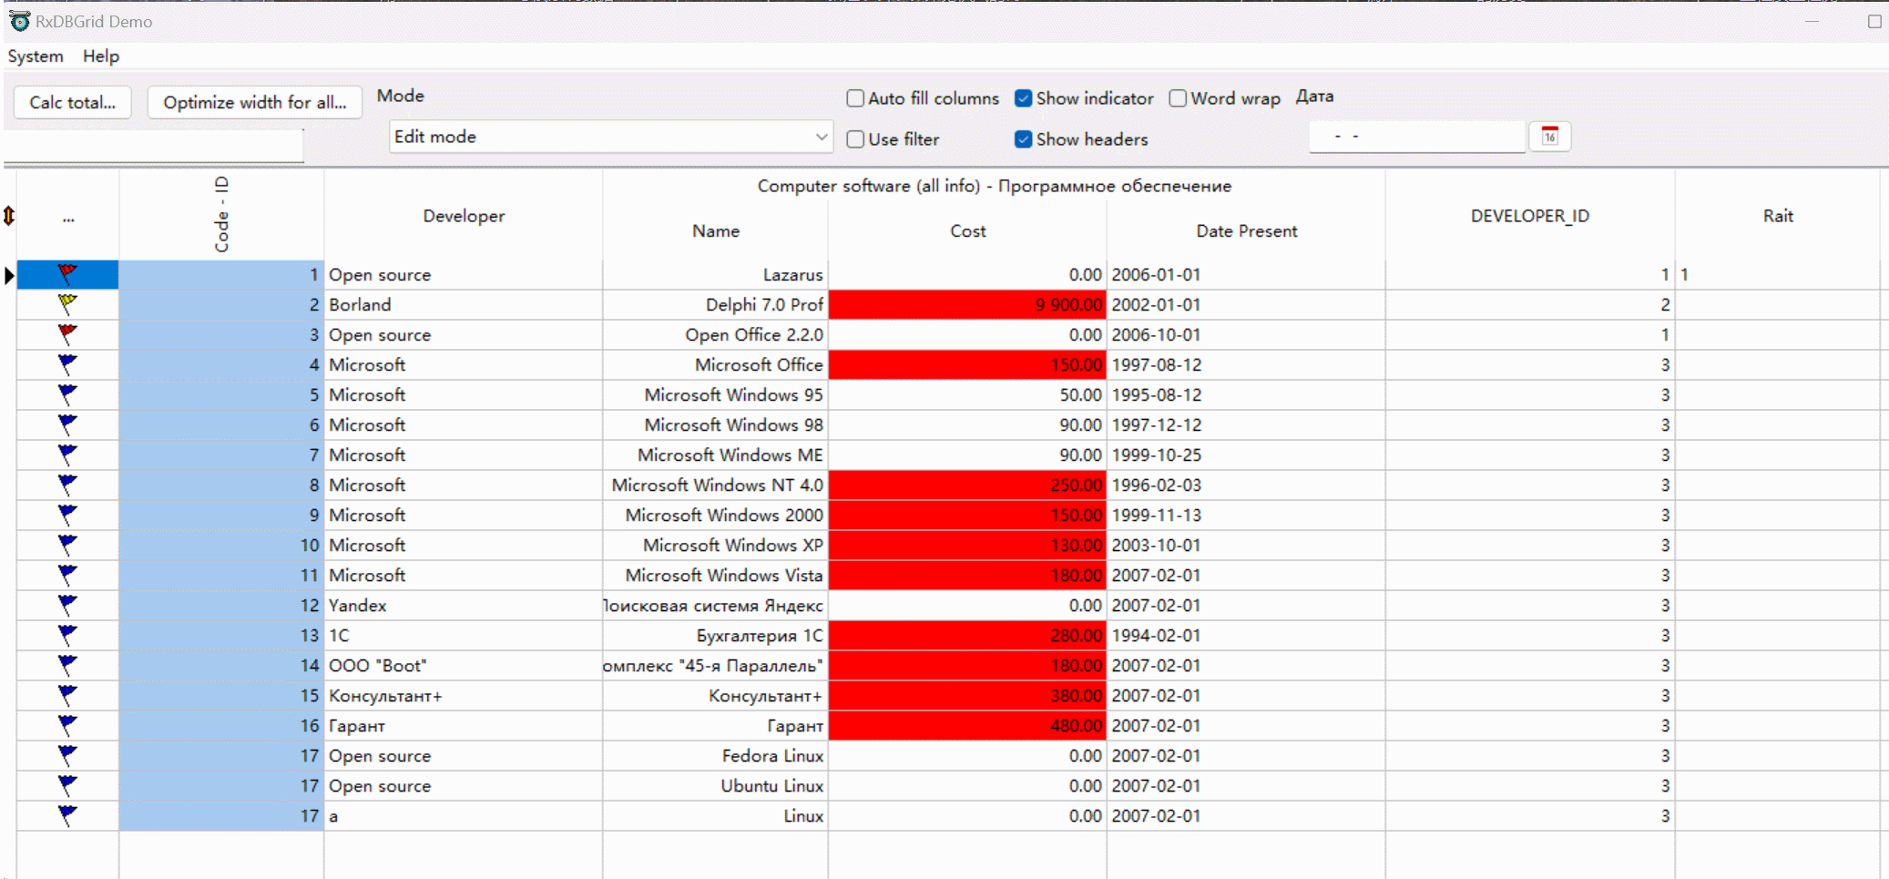
Task: Click the current-row indicator arrow beside the Lazarus row
Action: tap(9, 274)
